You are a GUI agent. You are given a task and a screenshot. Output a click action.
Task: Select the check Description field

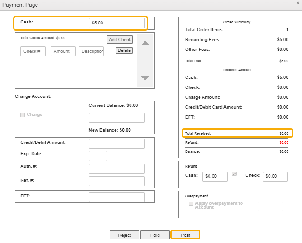91,51
